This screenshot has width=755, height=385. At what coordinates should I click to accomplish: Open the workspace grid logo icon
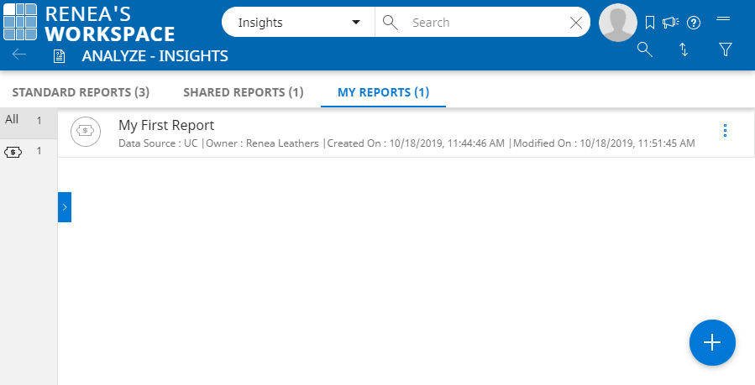20,22
